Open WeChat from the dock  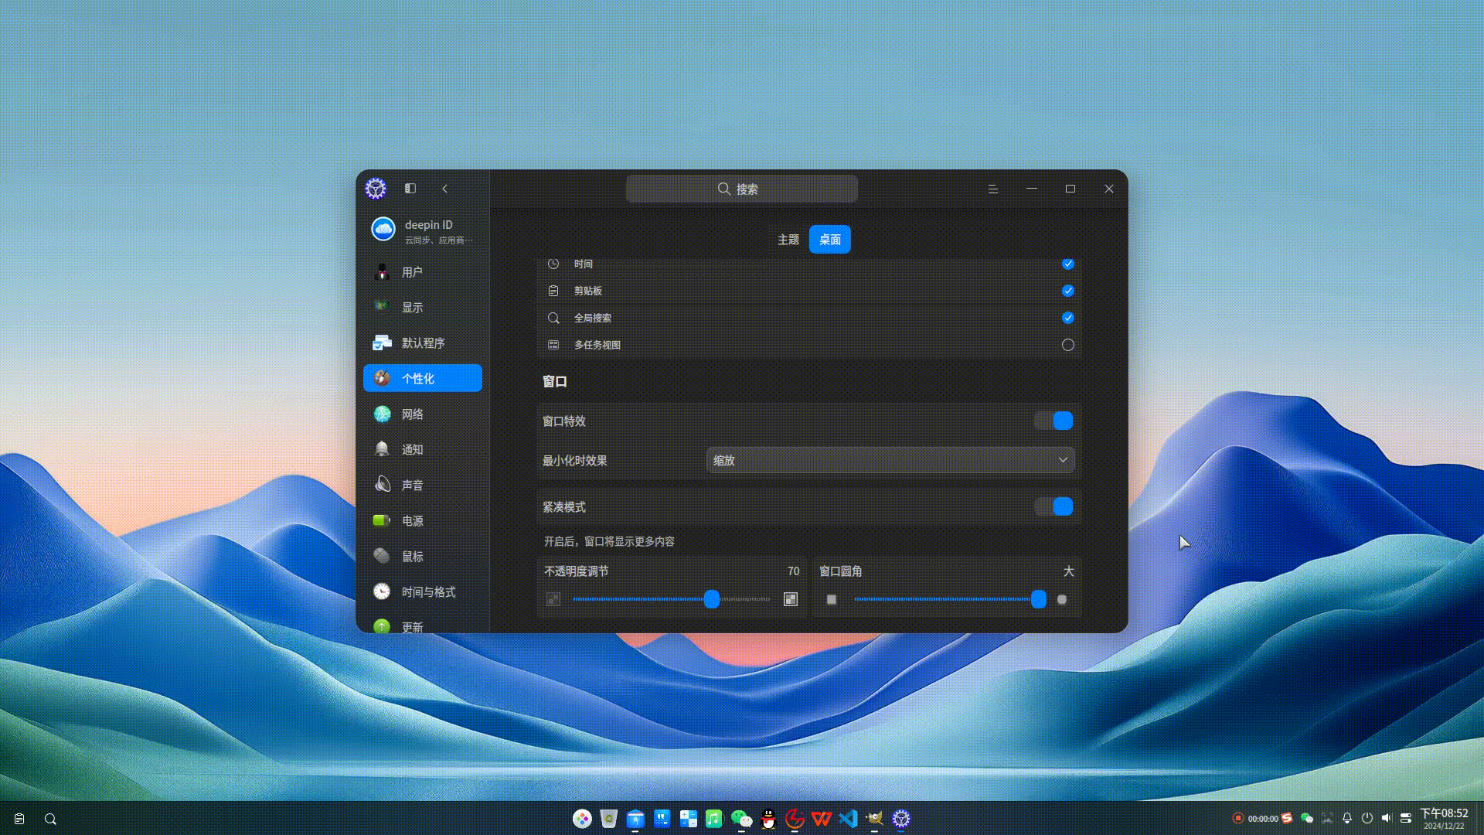click(x=741, y=819)
